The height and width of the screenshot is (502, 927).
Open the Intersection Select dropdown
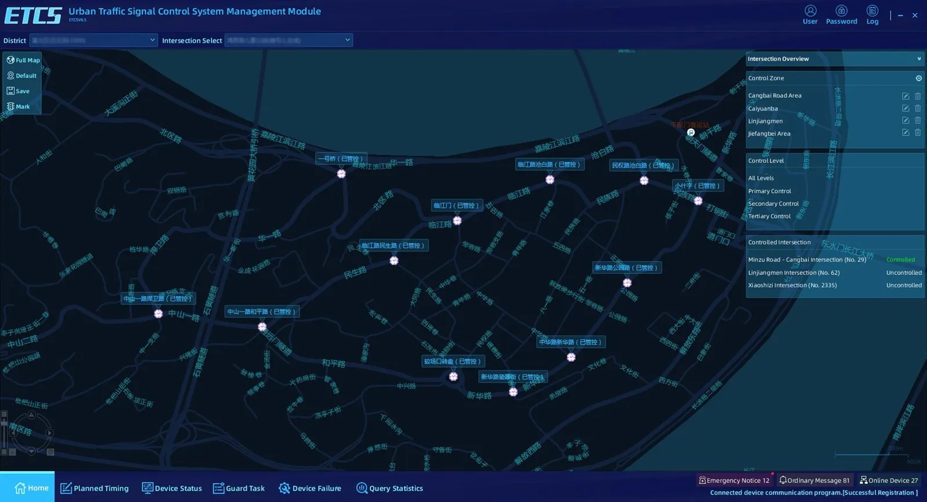tap(289, 40)
